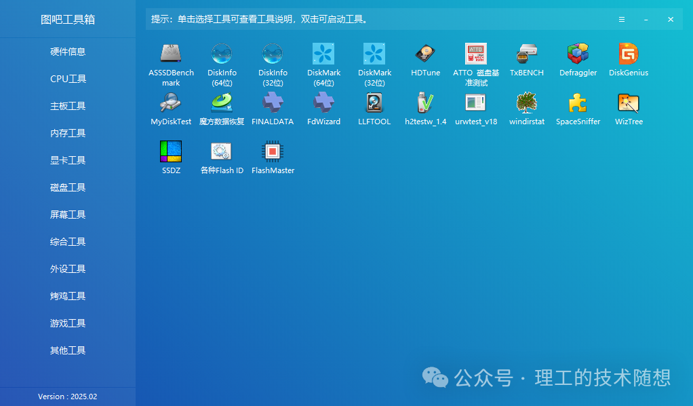The height and width of the screenshot is (406, 693).
Task: Select the Defraggler tool
Action: coord(577,58)
